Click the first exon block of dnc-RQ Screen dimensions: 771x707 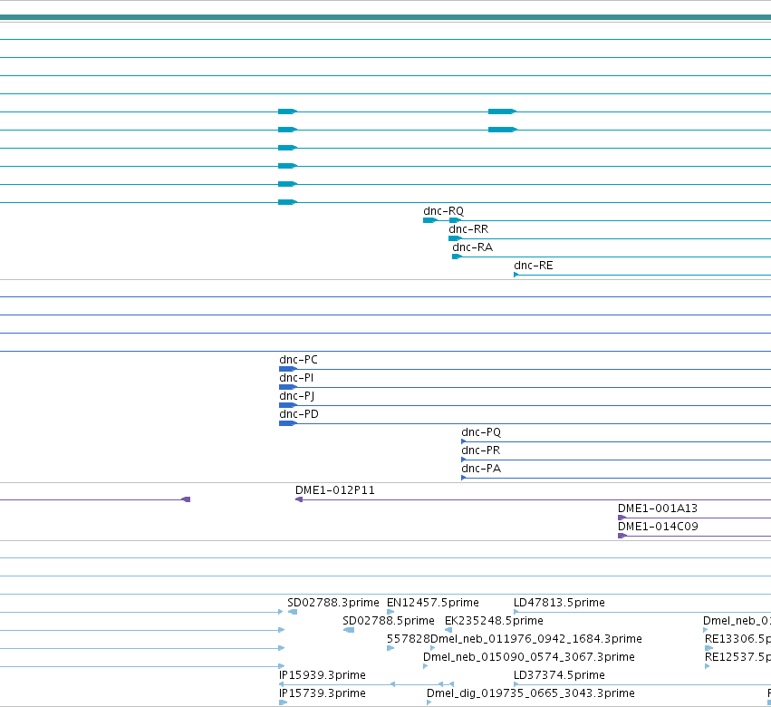[x=429, y=220]
